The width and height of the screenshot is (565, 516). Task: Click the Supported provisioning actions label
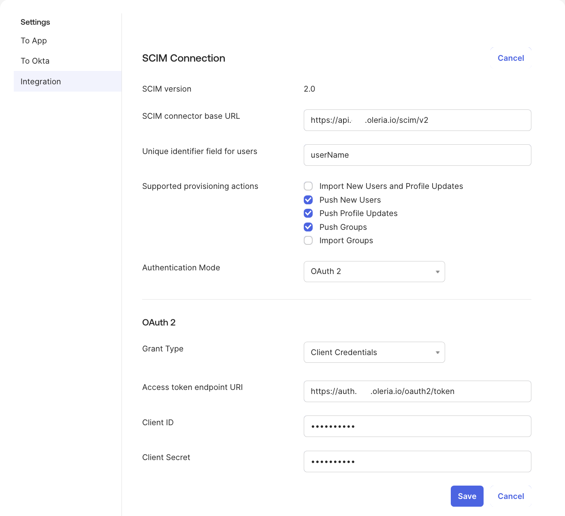coord(200,186)
